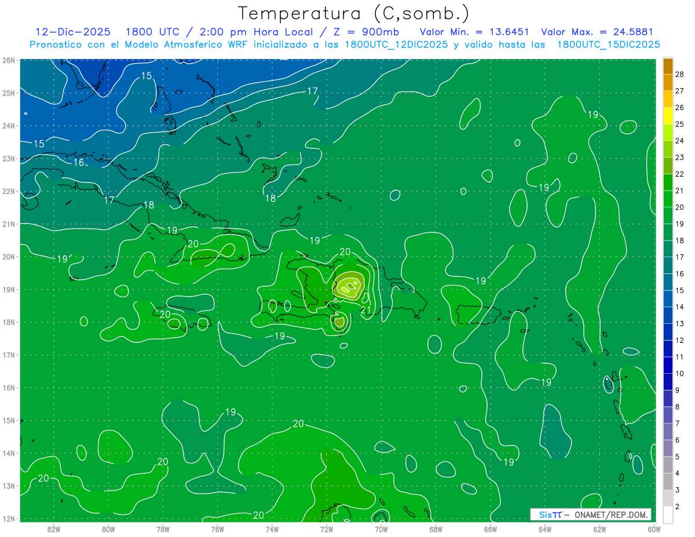Viewport: 695px width, 537px height.
Task: Select the colorbar scale value 2
Action: click(x=678, y=507)
